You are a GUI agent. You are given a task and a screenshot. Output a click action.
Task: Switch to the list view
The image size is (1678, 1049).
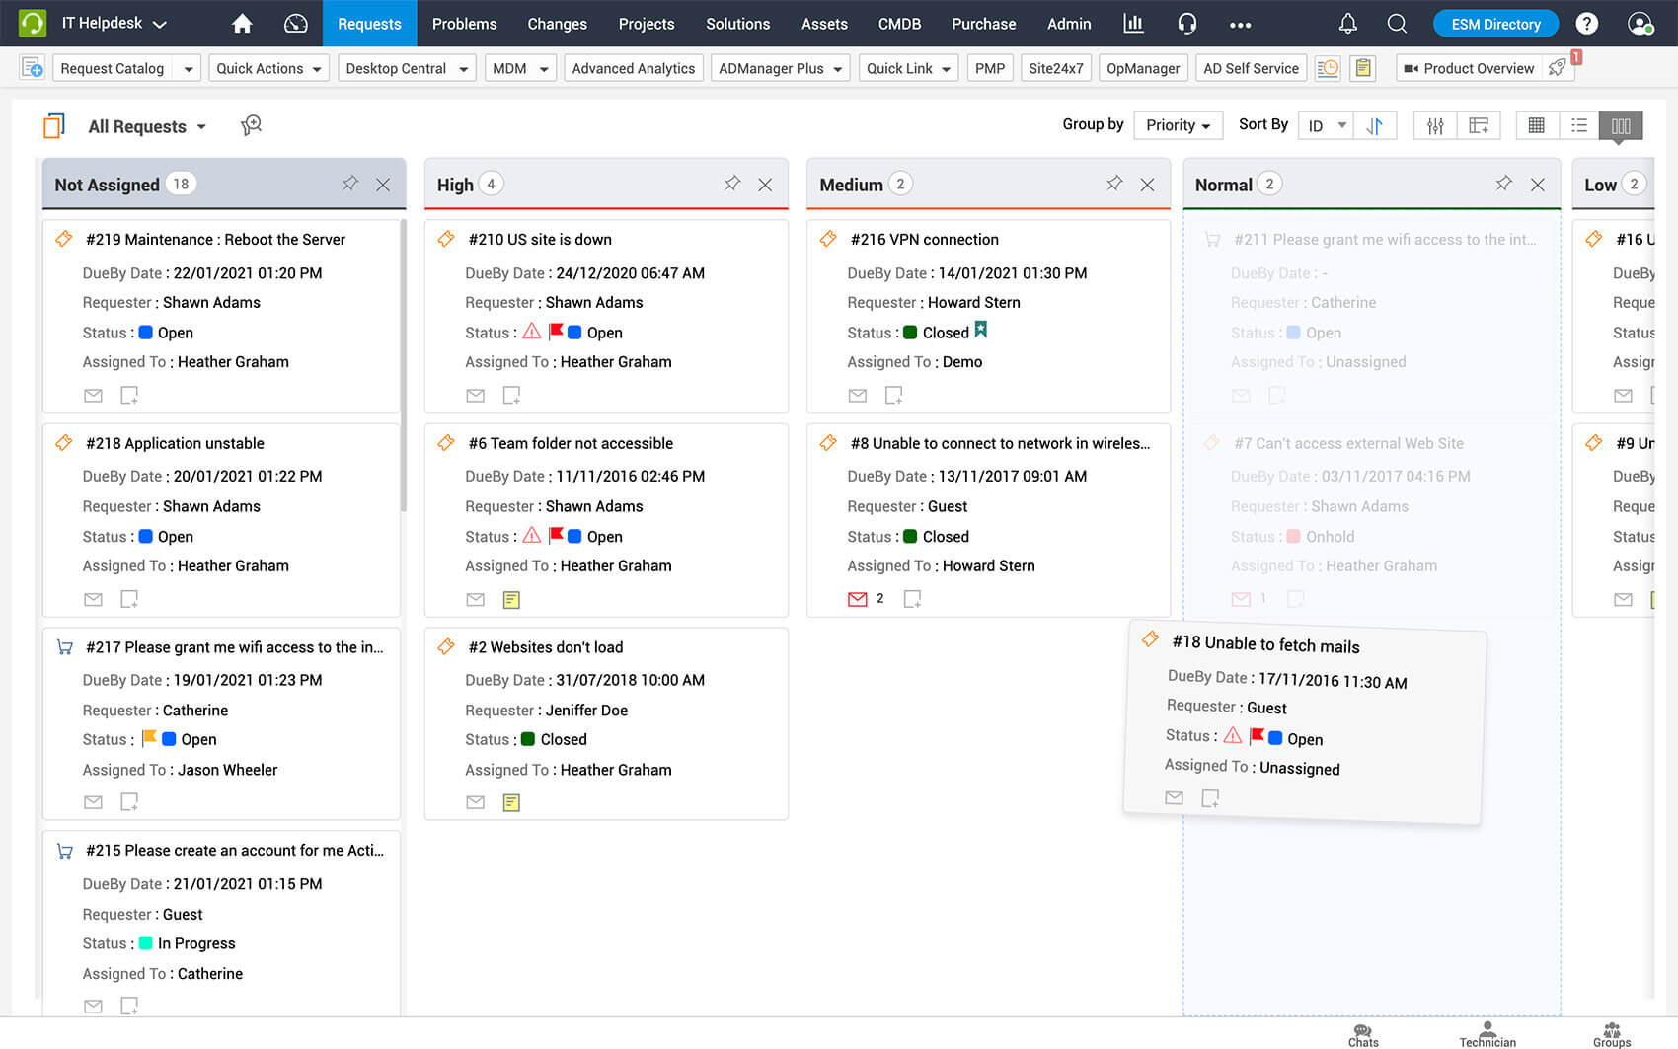click(x=1579, y=125)
